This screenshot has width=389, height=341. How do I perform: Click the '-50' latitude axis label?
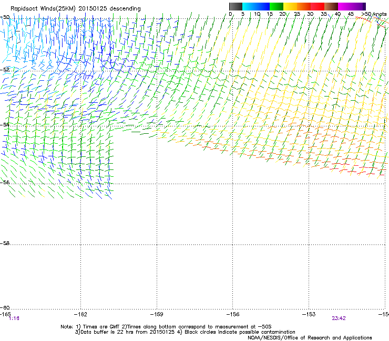(5, 17)
